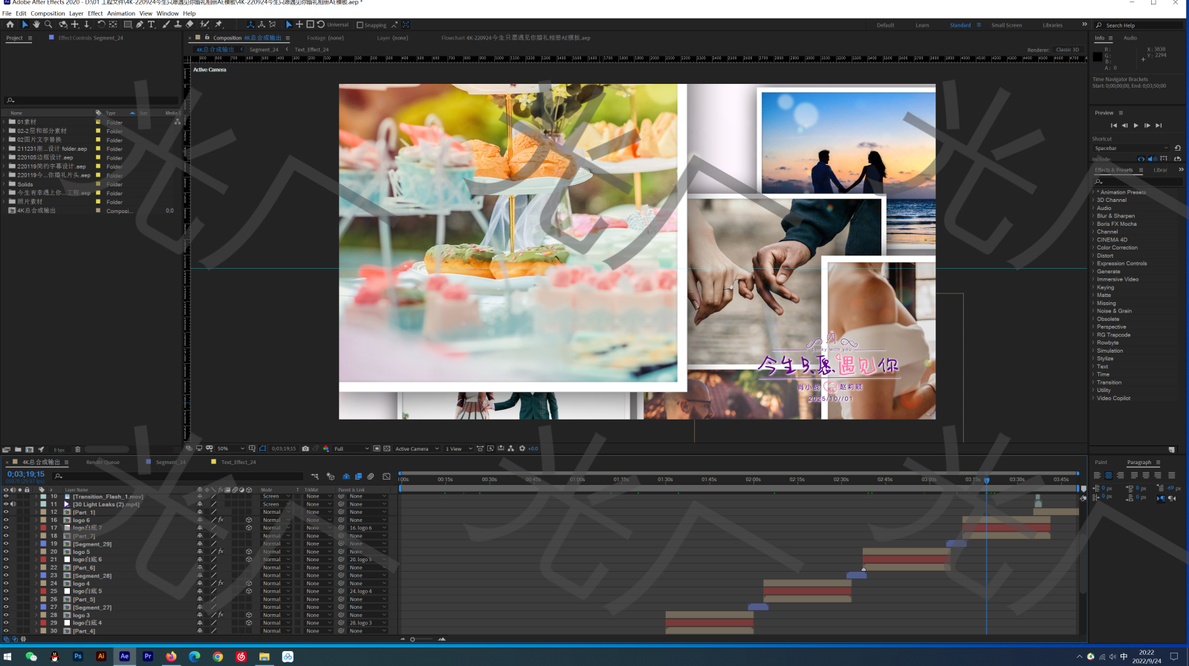The height and width of the screenshot is (666, 1189).
Task: Take a snapshot with camera icon
Action: coord(305,448)
